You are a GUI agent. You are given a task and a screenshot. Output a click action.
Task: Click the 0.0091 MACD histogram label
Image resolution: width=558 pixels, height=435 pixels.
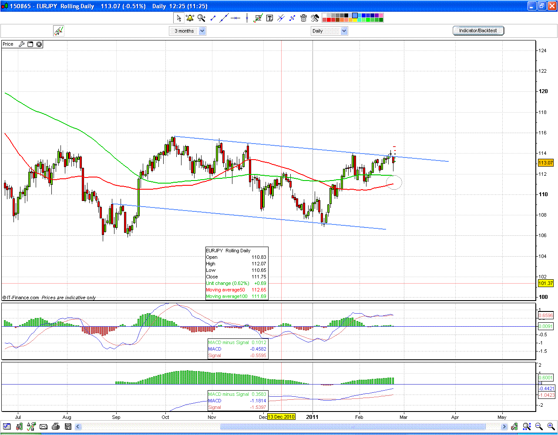(546, 326)
